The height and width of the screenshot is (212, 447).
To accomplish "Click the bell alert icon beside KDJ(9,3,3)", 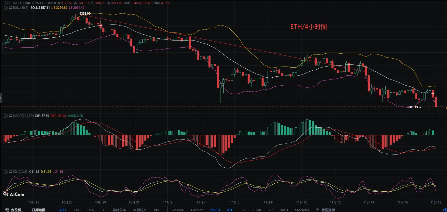I will click(11, 172).
